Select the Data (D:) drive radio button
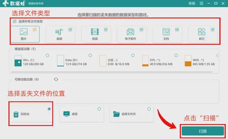 [x=90, y=55]
